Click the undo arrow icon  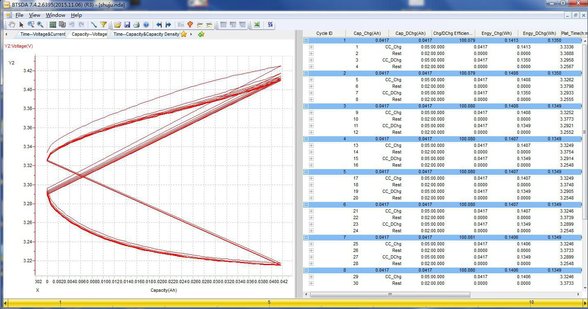tap(72, 25)
